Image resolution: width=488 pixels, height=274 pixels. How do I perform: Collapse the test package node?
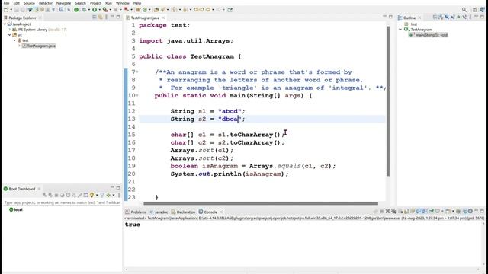click(14, 40)
